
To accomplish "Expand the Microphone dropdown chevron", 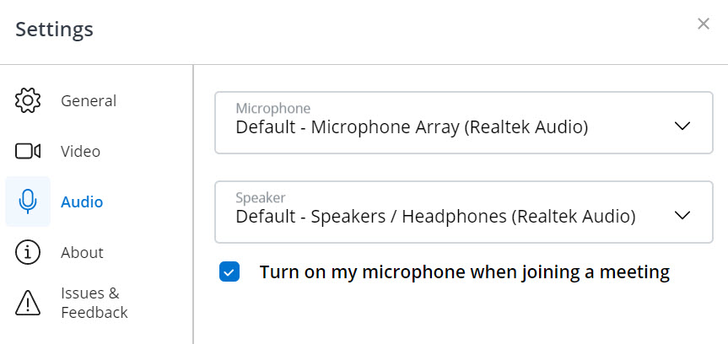I will pos(683,126).
